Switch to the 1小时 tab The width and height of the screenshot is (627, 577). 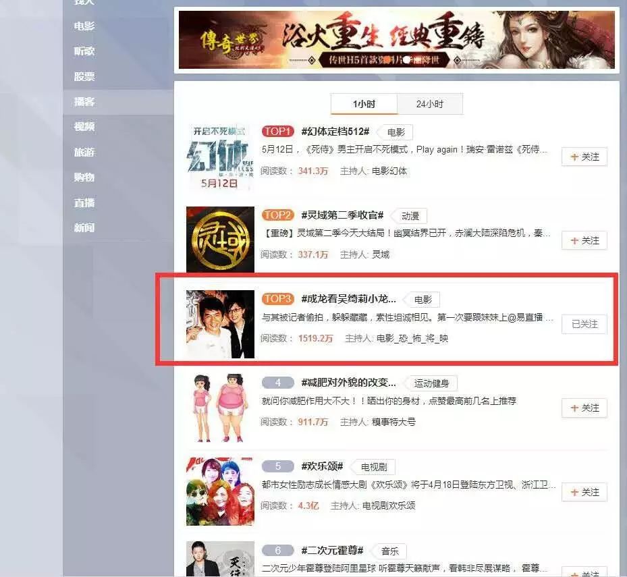coord(364,105)
